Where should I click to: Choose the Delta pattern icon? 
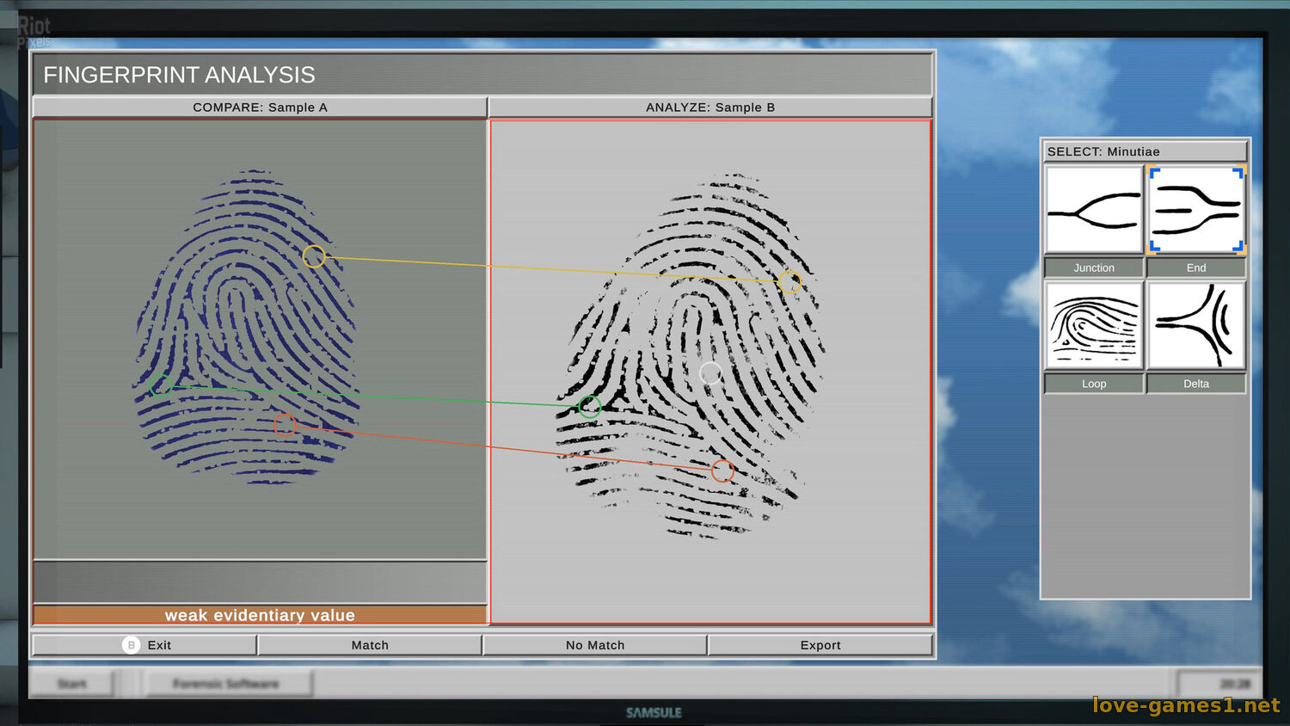[1196, 326]
